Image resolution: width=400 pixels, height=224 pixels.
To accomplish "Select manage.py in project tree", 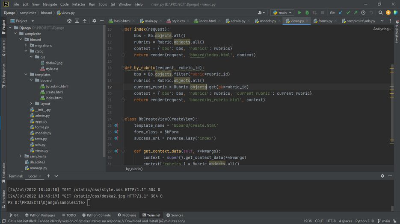I will [38, 168].
